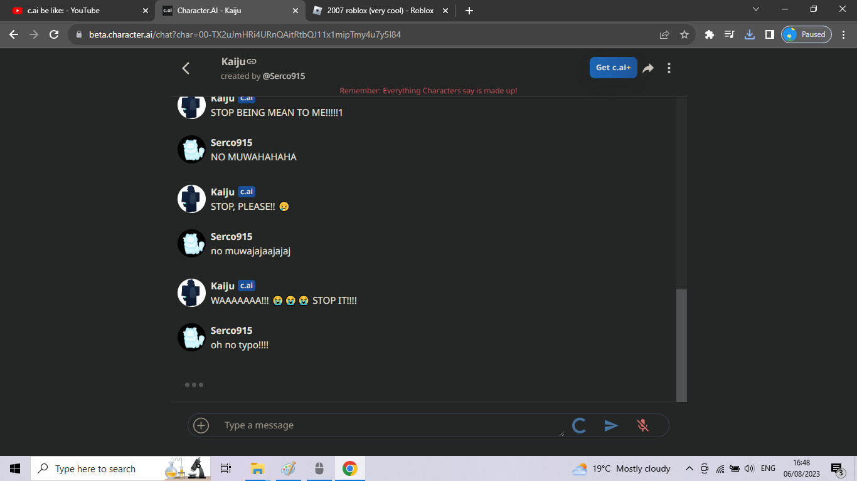The width and height of the screenshot is (857, 481).
Task: Open the Chrome three-dot menu
Action: tap(844, 34)
